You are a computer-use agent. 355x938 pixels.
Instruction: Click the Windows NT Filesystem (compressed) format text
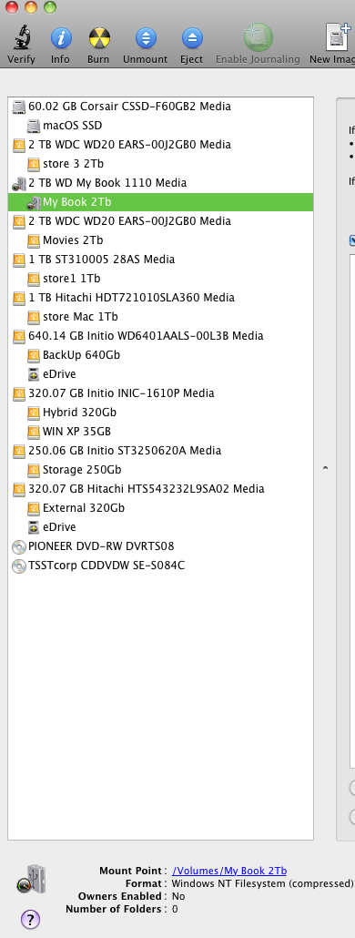point(262,883)
